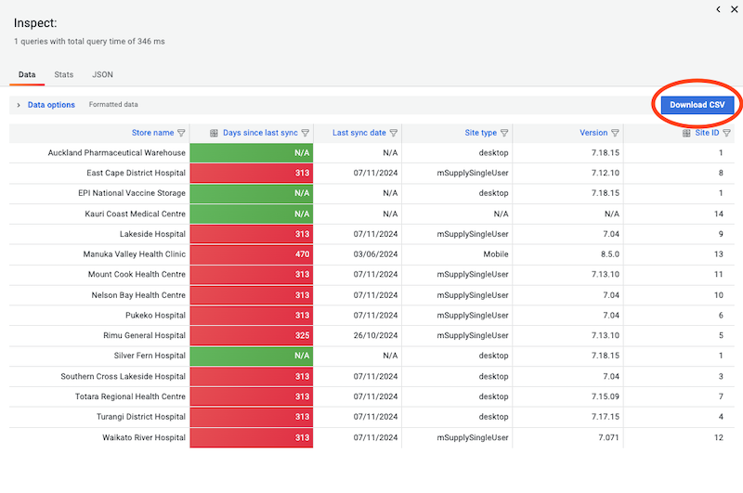Click the Download CSV button
The height and width of the screenshot is (493, 743).
tap(696, 105)
